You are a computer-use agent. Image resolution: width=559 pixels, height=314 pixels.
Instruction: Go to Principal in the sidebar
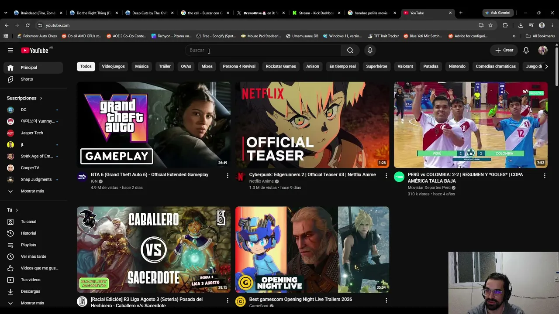pos(33,68)
